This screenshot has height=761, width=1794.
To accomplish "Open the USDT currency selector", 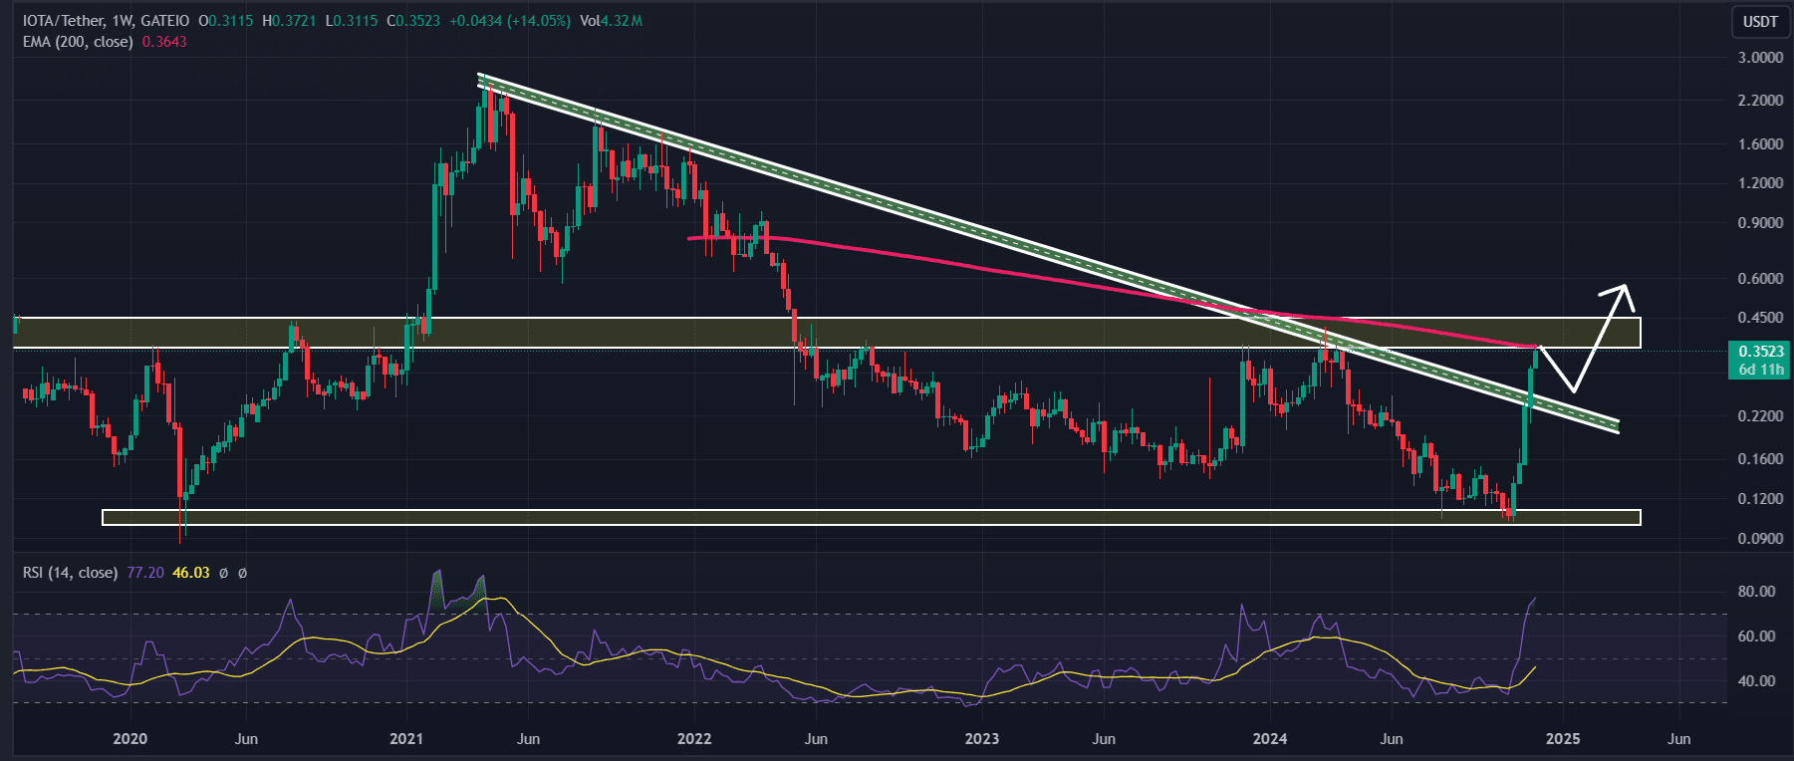I will coord(1760,21).
